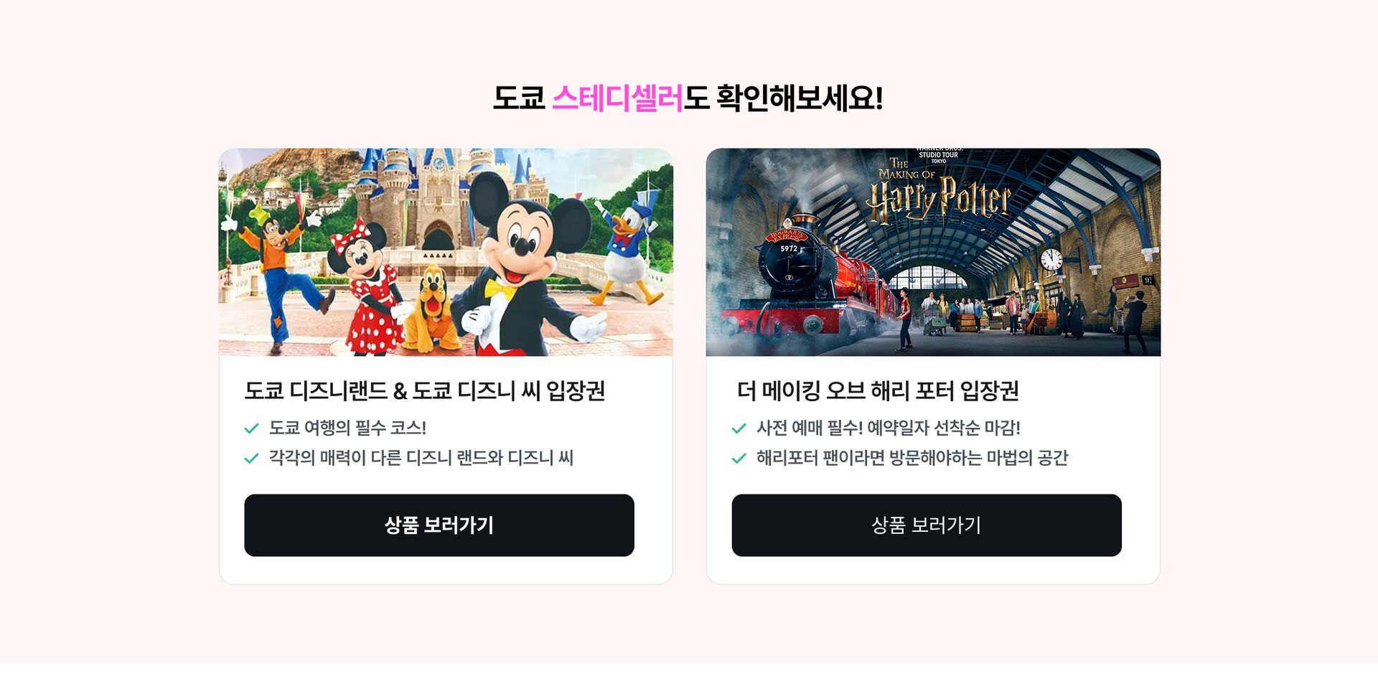
Task: Open Disney ticket via 상품 보러가기 button
Action: [x=439, y=525]
